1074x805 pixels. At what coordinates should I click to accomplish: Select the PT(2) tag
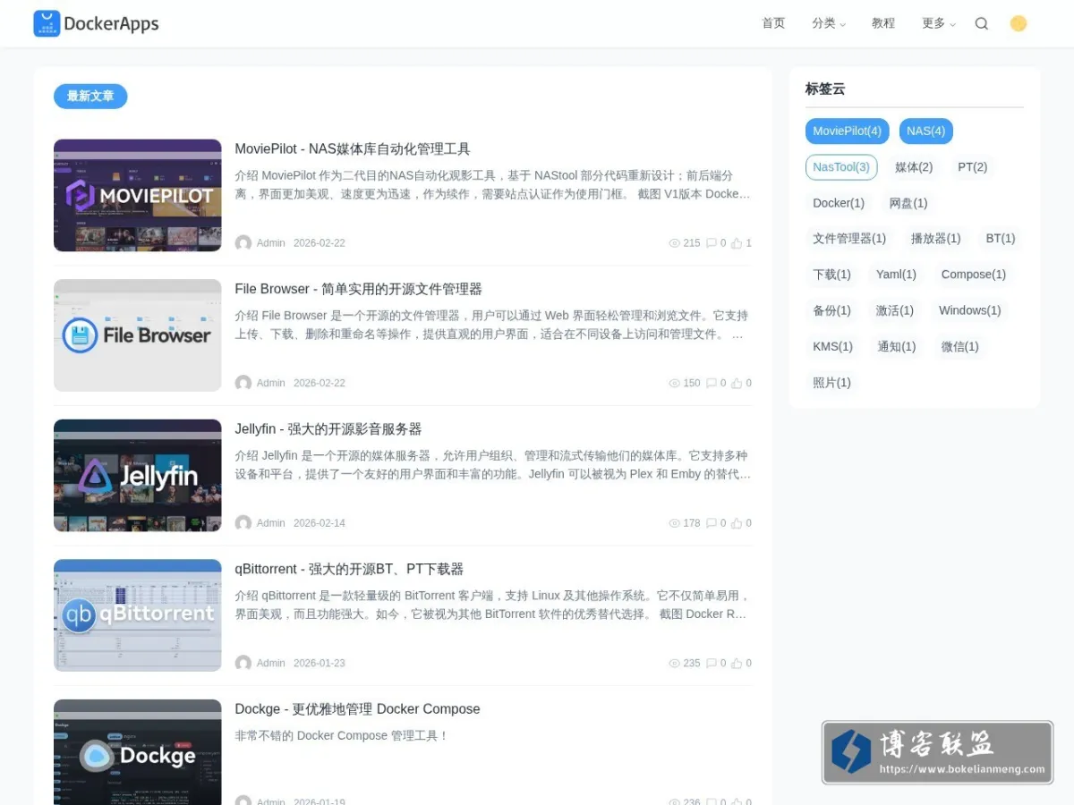[x=972, y=167]
